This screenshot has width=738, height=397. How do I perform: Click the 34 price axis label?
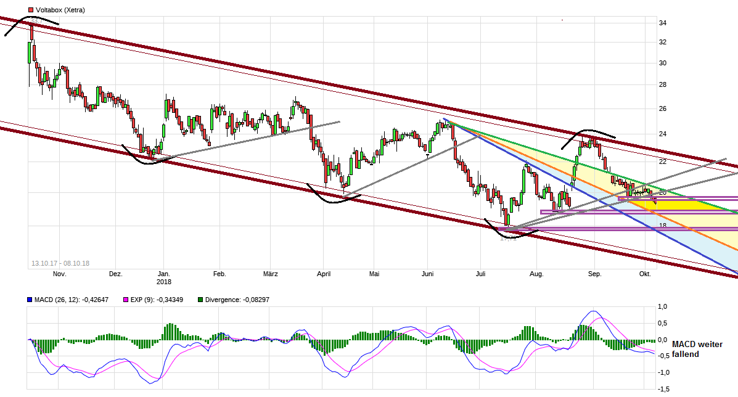(663, 23)
